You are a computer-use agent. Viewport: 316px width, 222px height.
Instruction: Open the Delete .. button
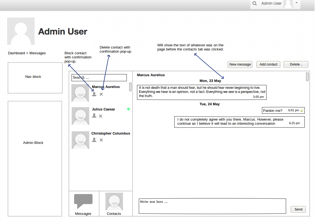click(x=296, y=64)
